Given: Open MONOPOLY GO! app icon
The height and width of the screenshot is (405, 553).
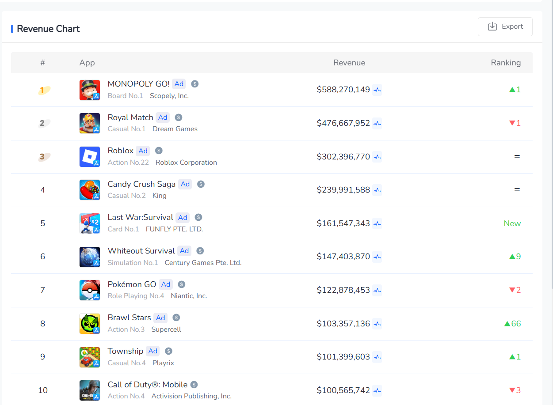Looking at the screenshot, I should pyautogui.click(x=90, y=90).
